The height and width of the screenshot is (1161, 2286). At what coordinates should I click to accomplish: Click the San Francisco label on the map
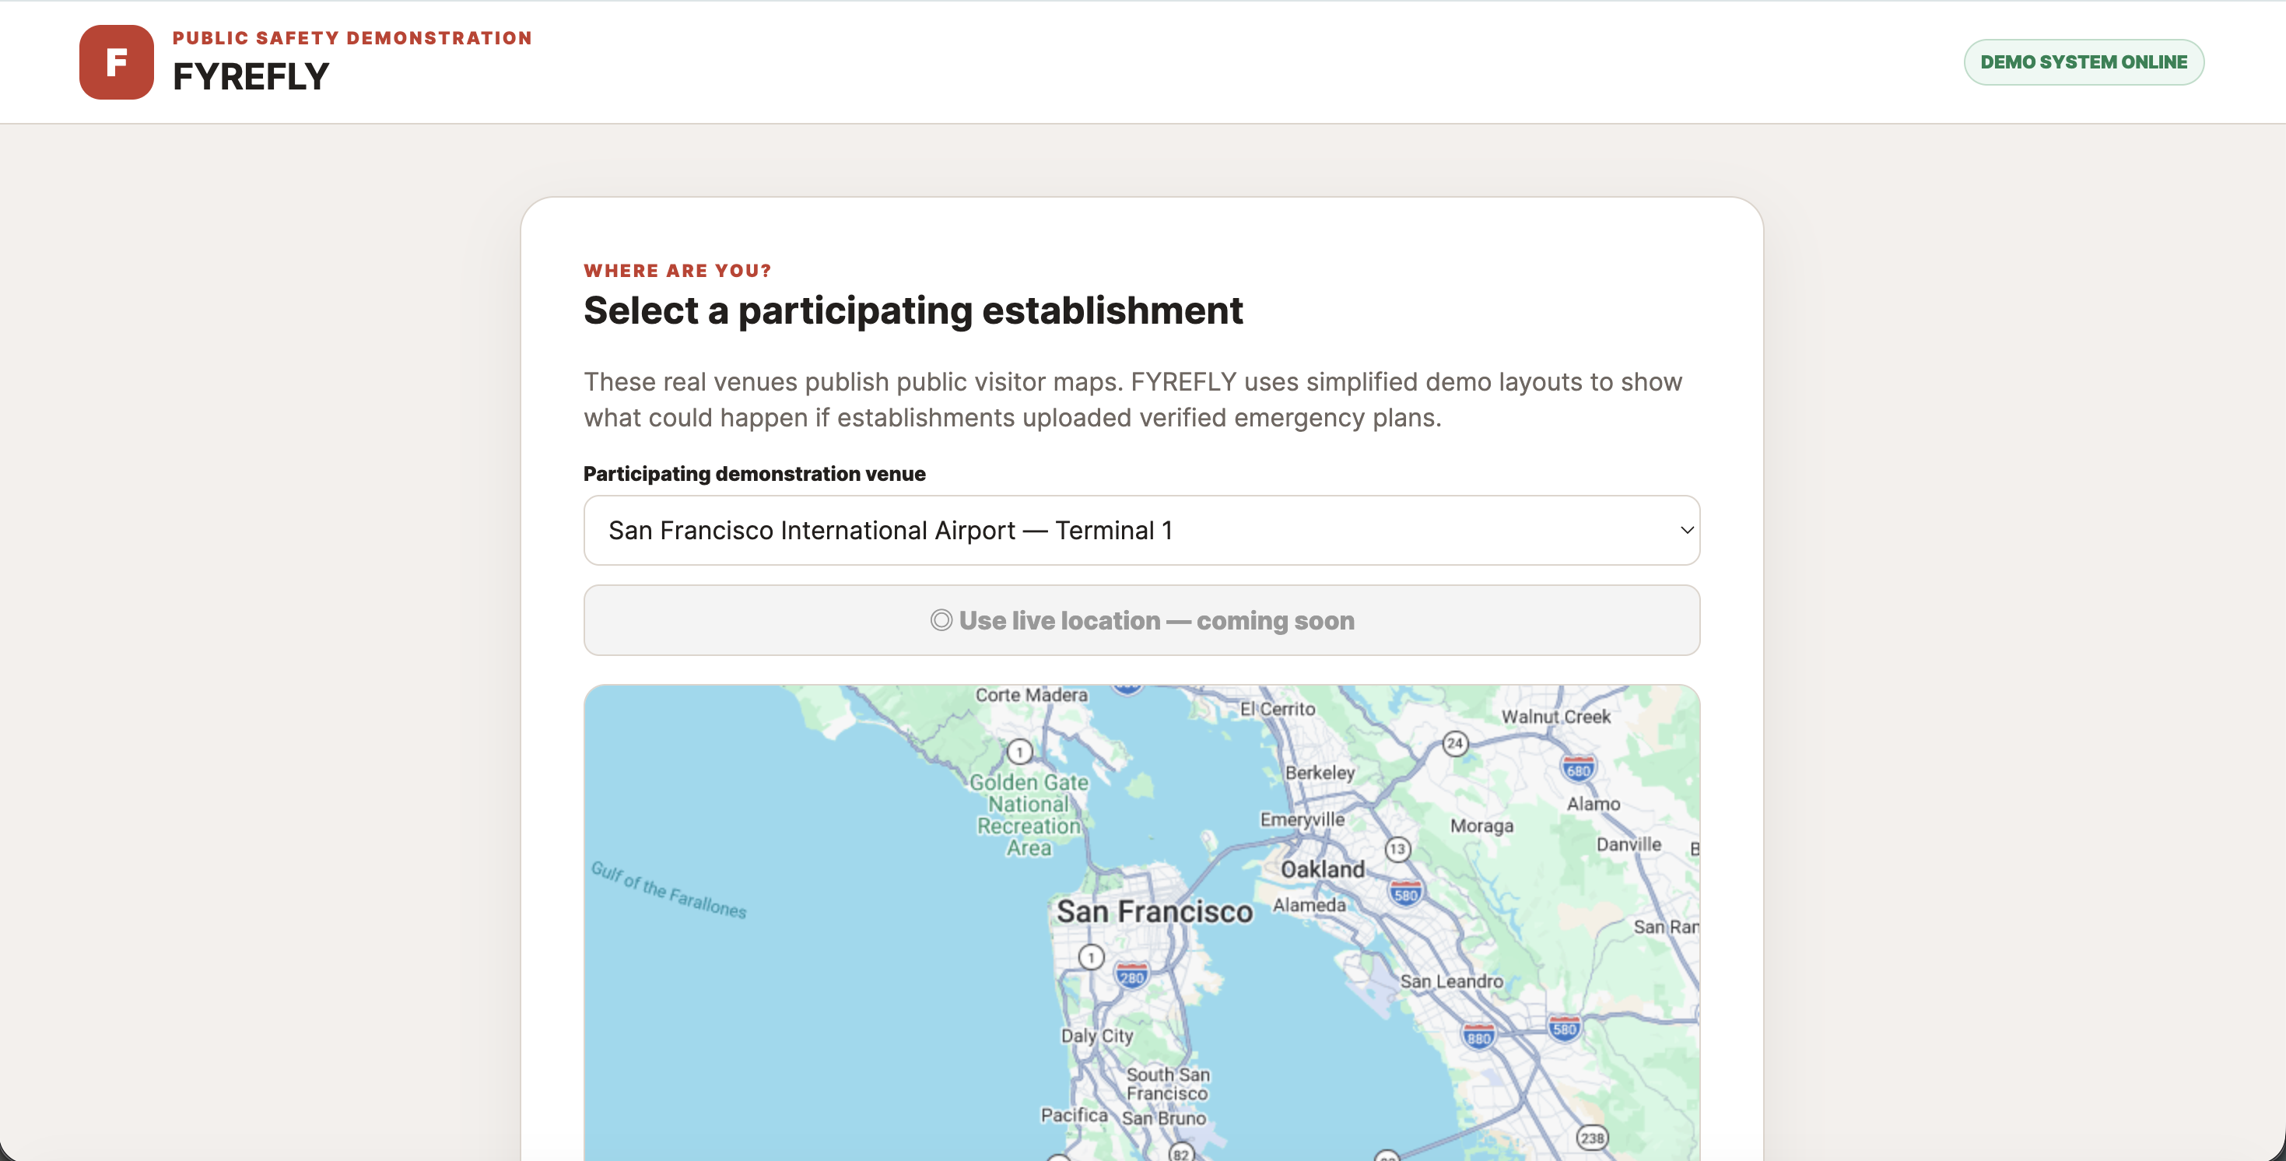(x=1154, y=911)
